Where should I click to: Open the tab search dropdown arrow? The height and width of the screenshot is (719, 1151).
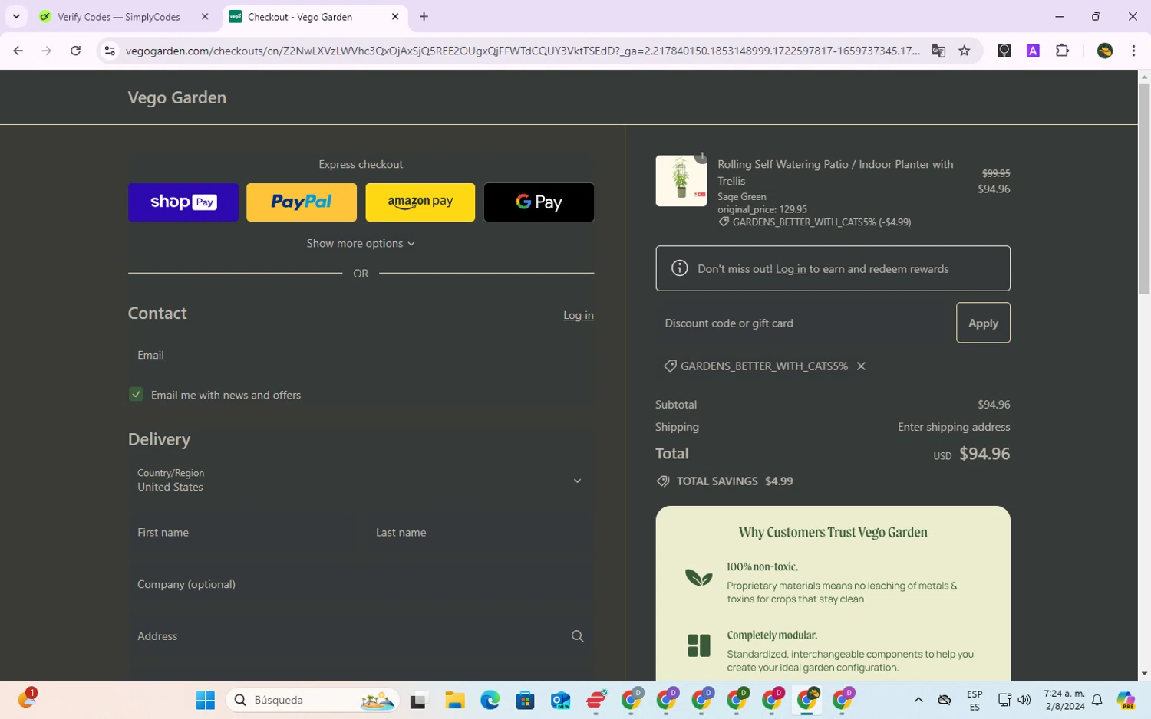(16, 16)
